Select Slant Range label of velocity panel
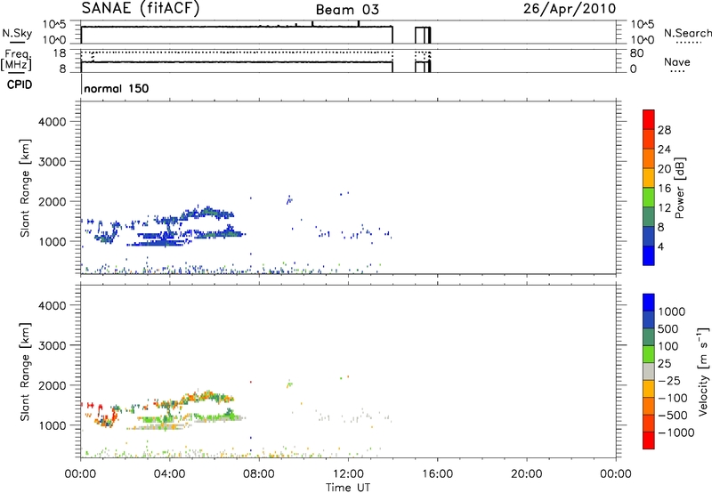 (25, 372)
